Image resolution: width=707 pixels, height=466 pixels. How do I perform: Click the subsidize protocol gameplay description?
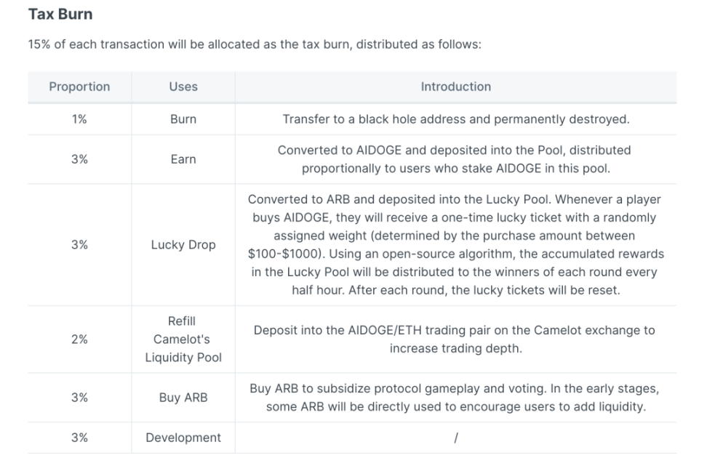tap(455, 398)
